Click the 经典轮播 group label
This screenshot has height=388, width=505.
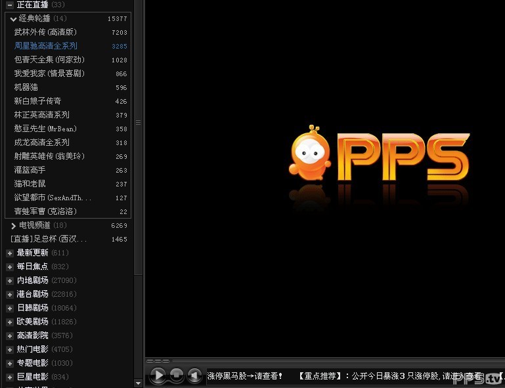(x=34, y=18)
